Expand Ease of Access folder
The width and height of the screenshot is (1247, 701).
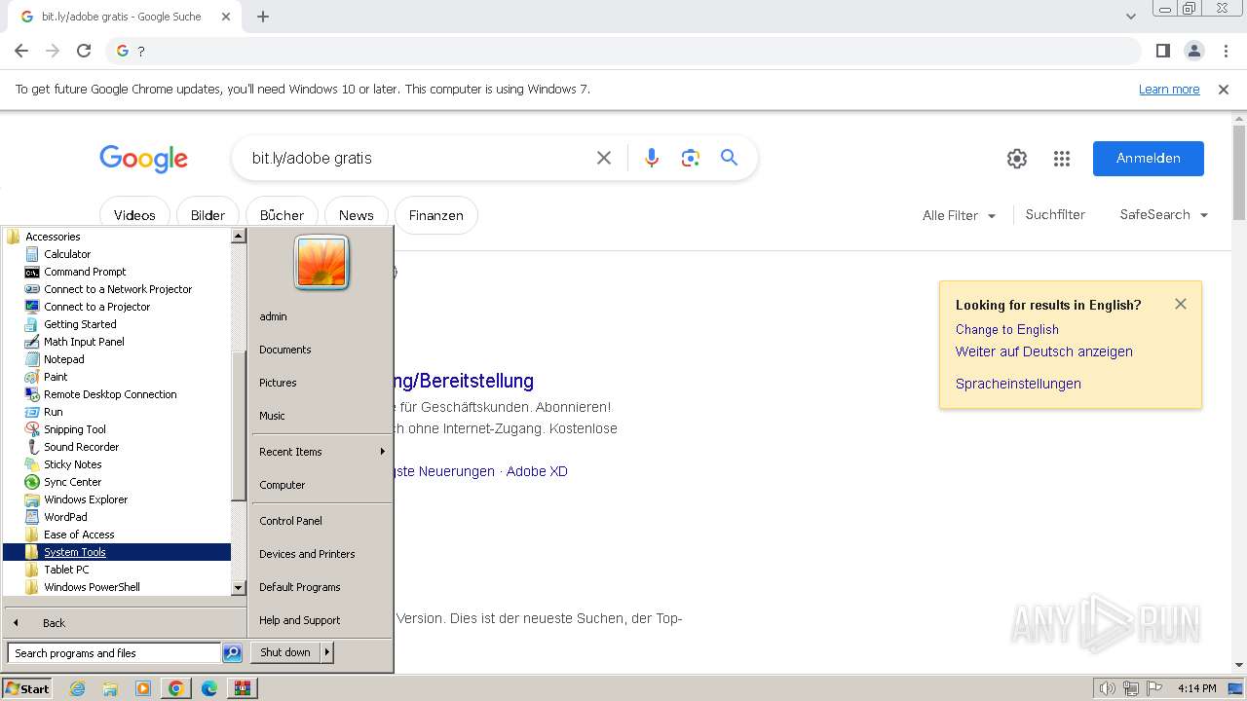click(x=79, y=535)
